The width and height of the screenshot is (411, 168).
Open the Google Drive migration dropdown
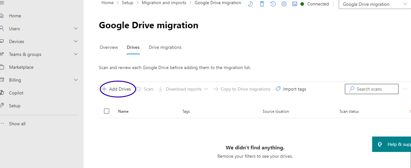pyautogui.click(x=374, y=4)
